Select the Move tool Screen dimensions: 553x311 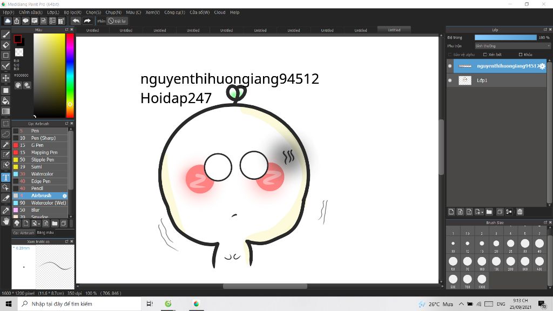5,78
